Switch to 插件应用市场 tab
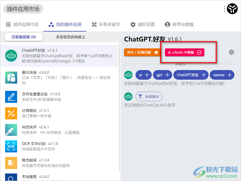The height and width of the screenshot is (181, 241). coord(22,24)
